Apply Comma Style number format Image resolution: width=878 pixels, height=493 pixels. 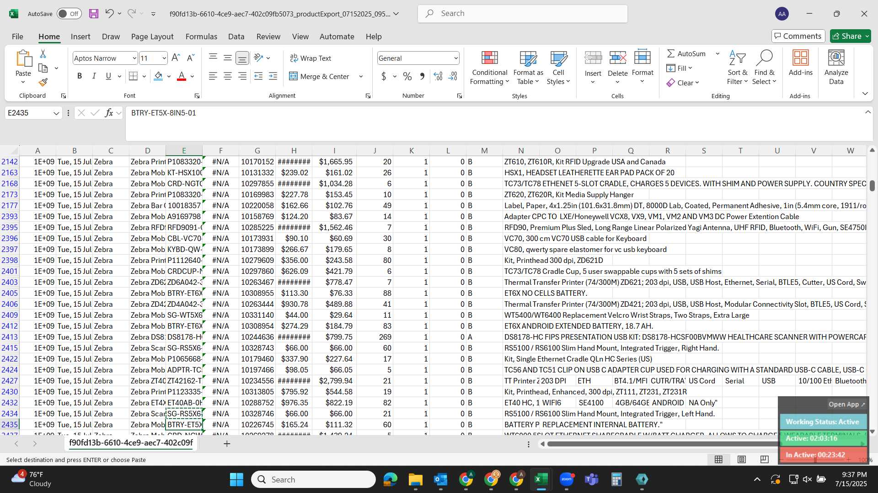click(x=422, y=76)
